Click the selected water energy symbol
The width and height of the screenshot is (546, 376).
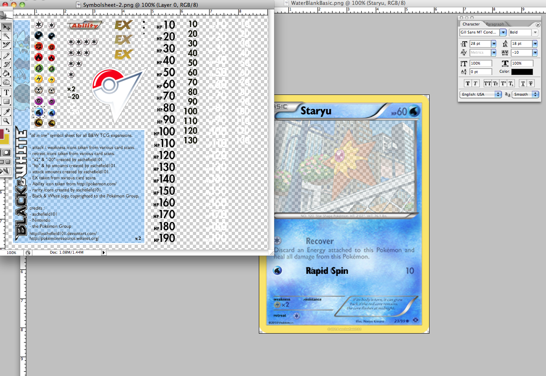[x=39, y=112]
